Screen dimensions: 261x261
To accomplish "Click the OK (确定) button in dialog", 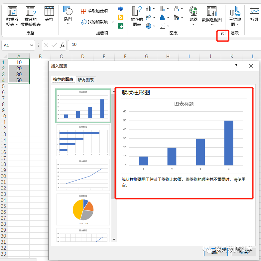I will coord(215,252).
